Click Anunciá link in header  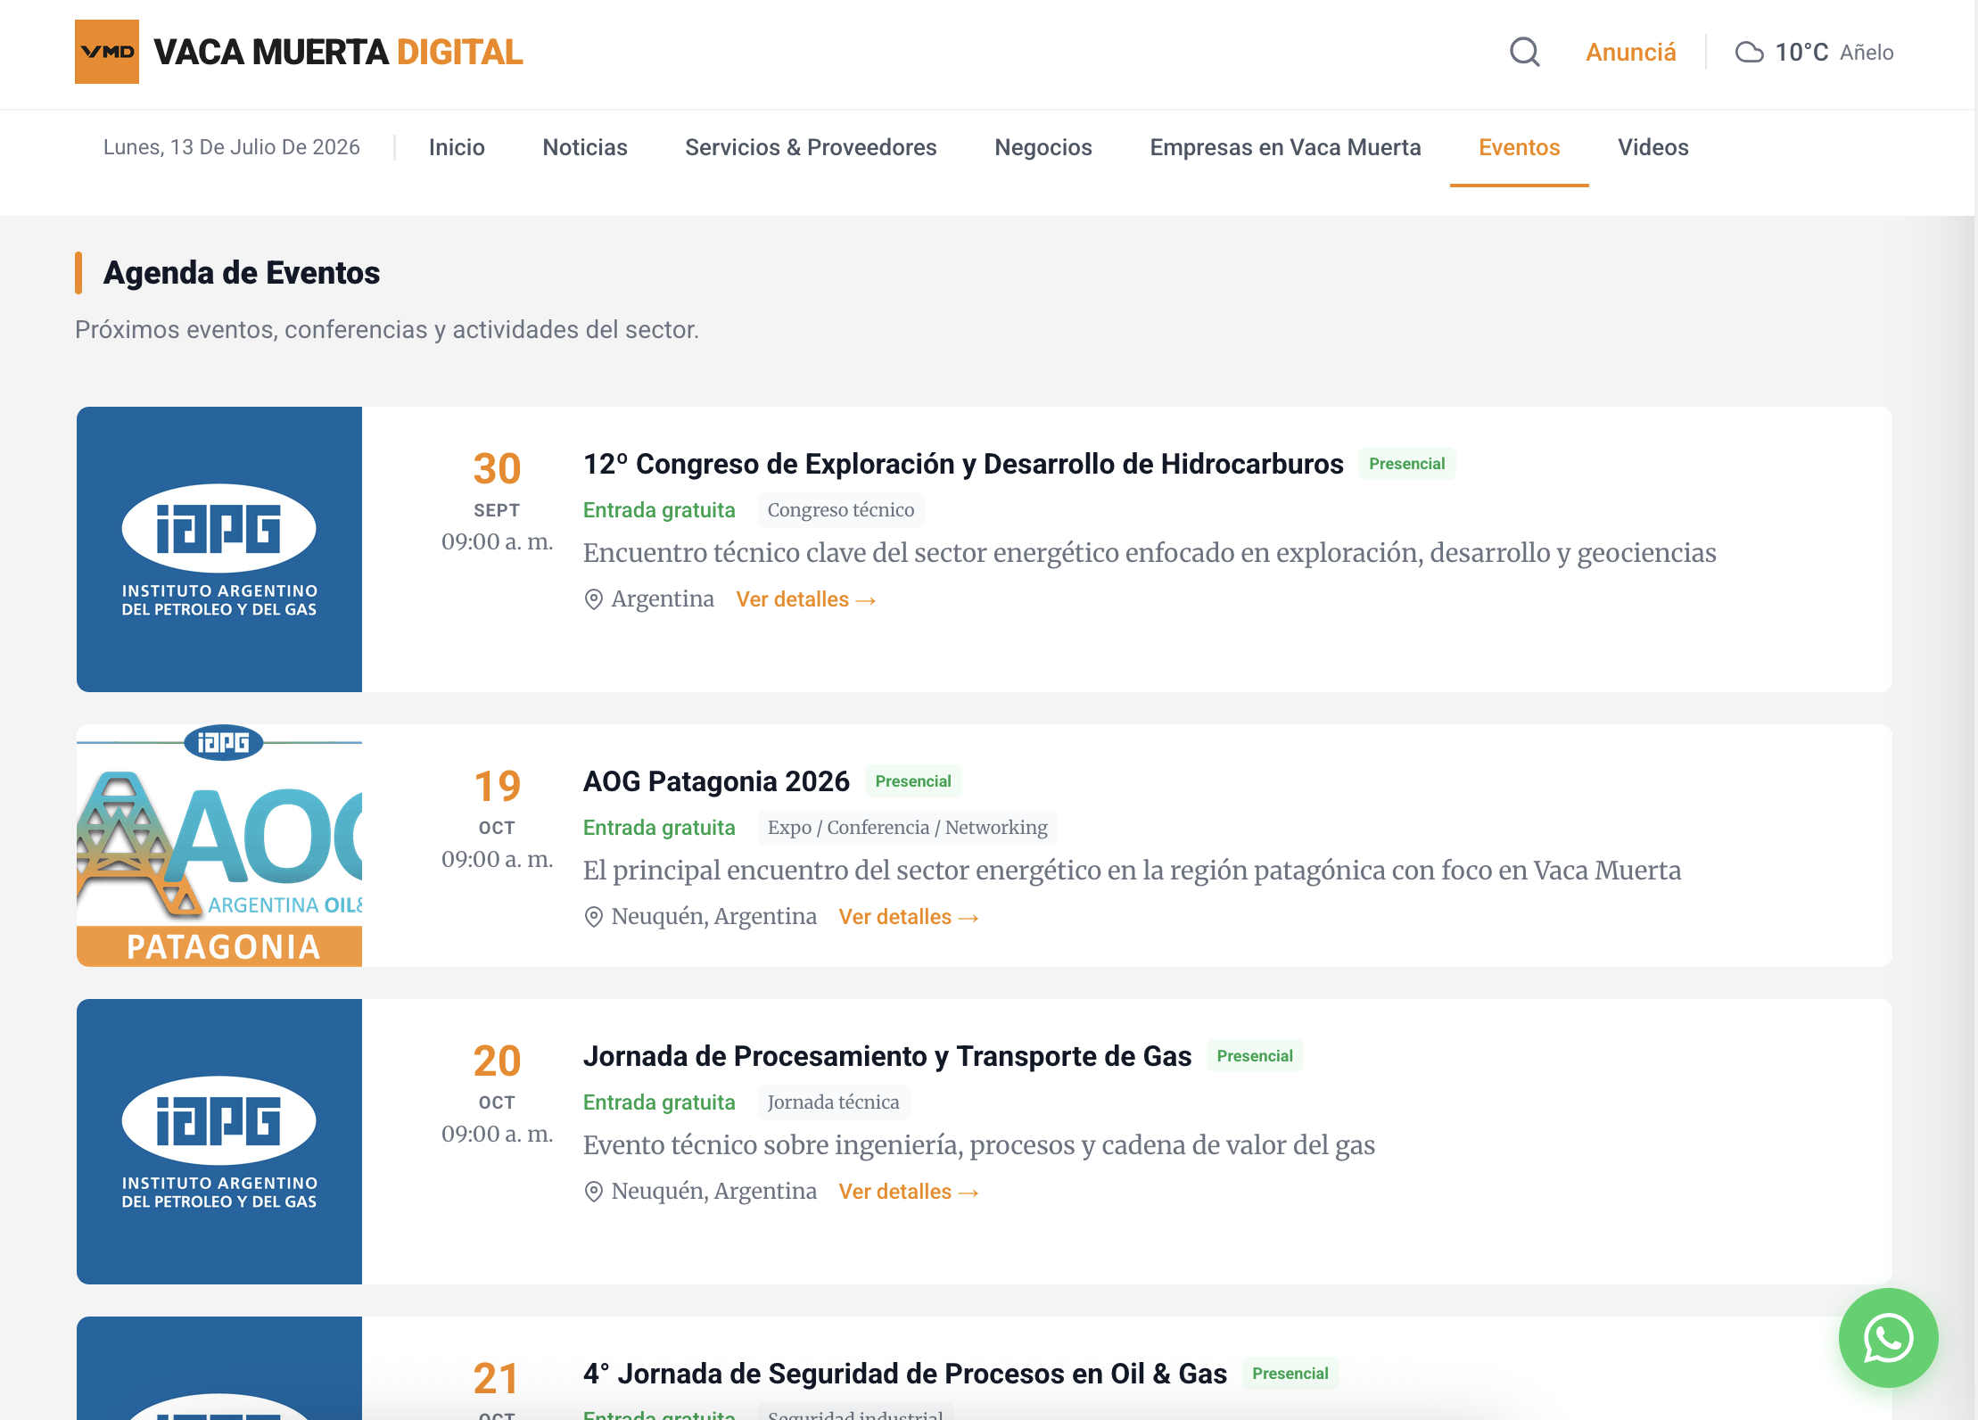click(1631, 52)
